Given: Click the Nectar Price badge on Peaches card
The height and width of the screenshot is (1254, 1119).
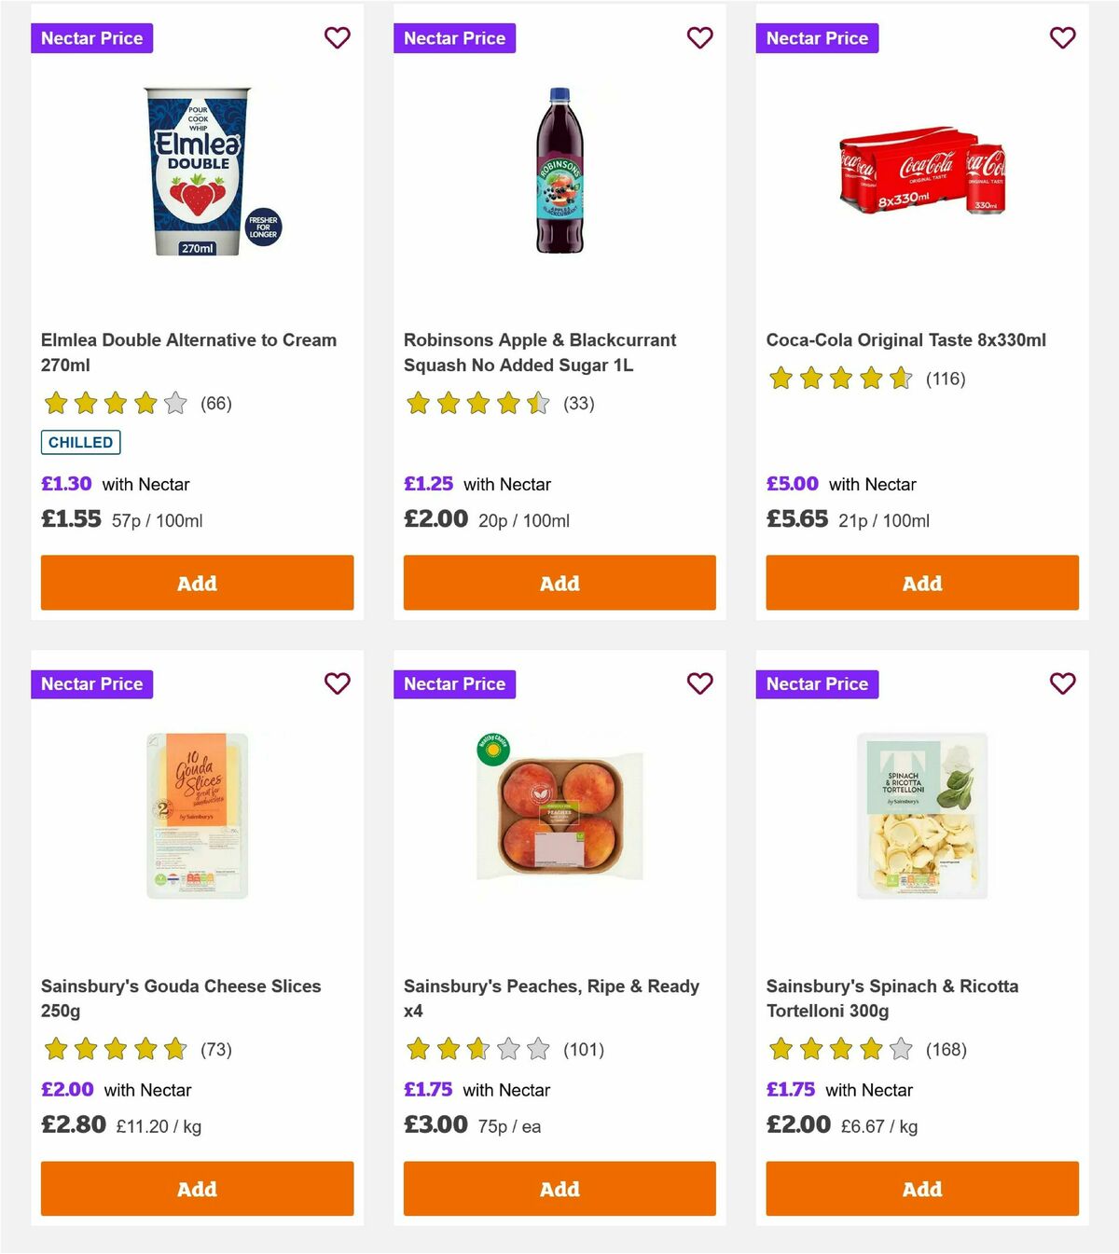Looking at the screenshot, I should tap(455, 683).
